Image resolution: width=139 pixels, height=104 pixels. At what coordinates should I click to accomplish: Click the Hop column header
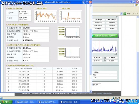[9, 69]
